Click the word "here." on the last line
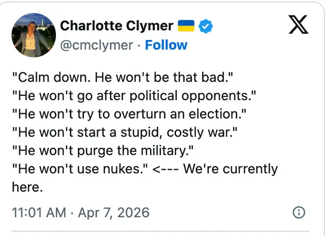The width and height of the screenshot is (325, 236). click(27, 187)
